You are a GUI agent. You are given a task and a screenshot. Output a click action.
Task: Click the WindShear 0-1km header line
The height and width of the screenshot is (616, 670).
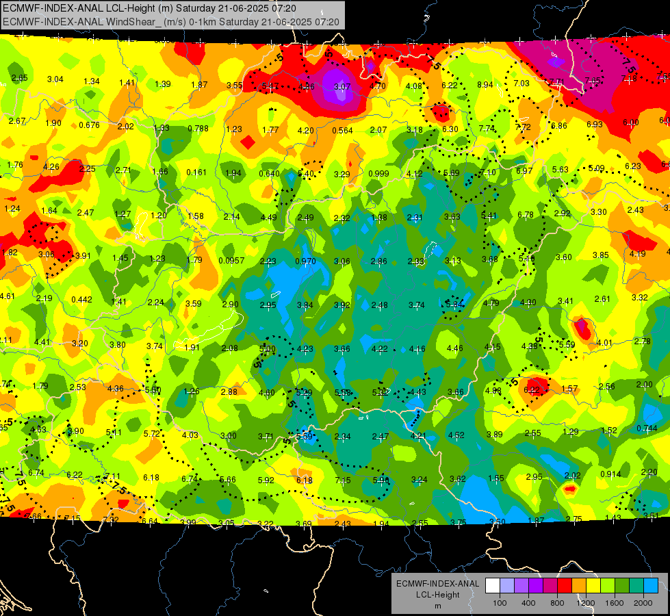(171, 22)
